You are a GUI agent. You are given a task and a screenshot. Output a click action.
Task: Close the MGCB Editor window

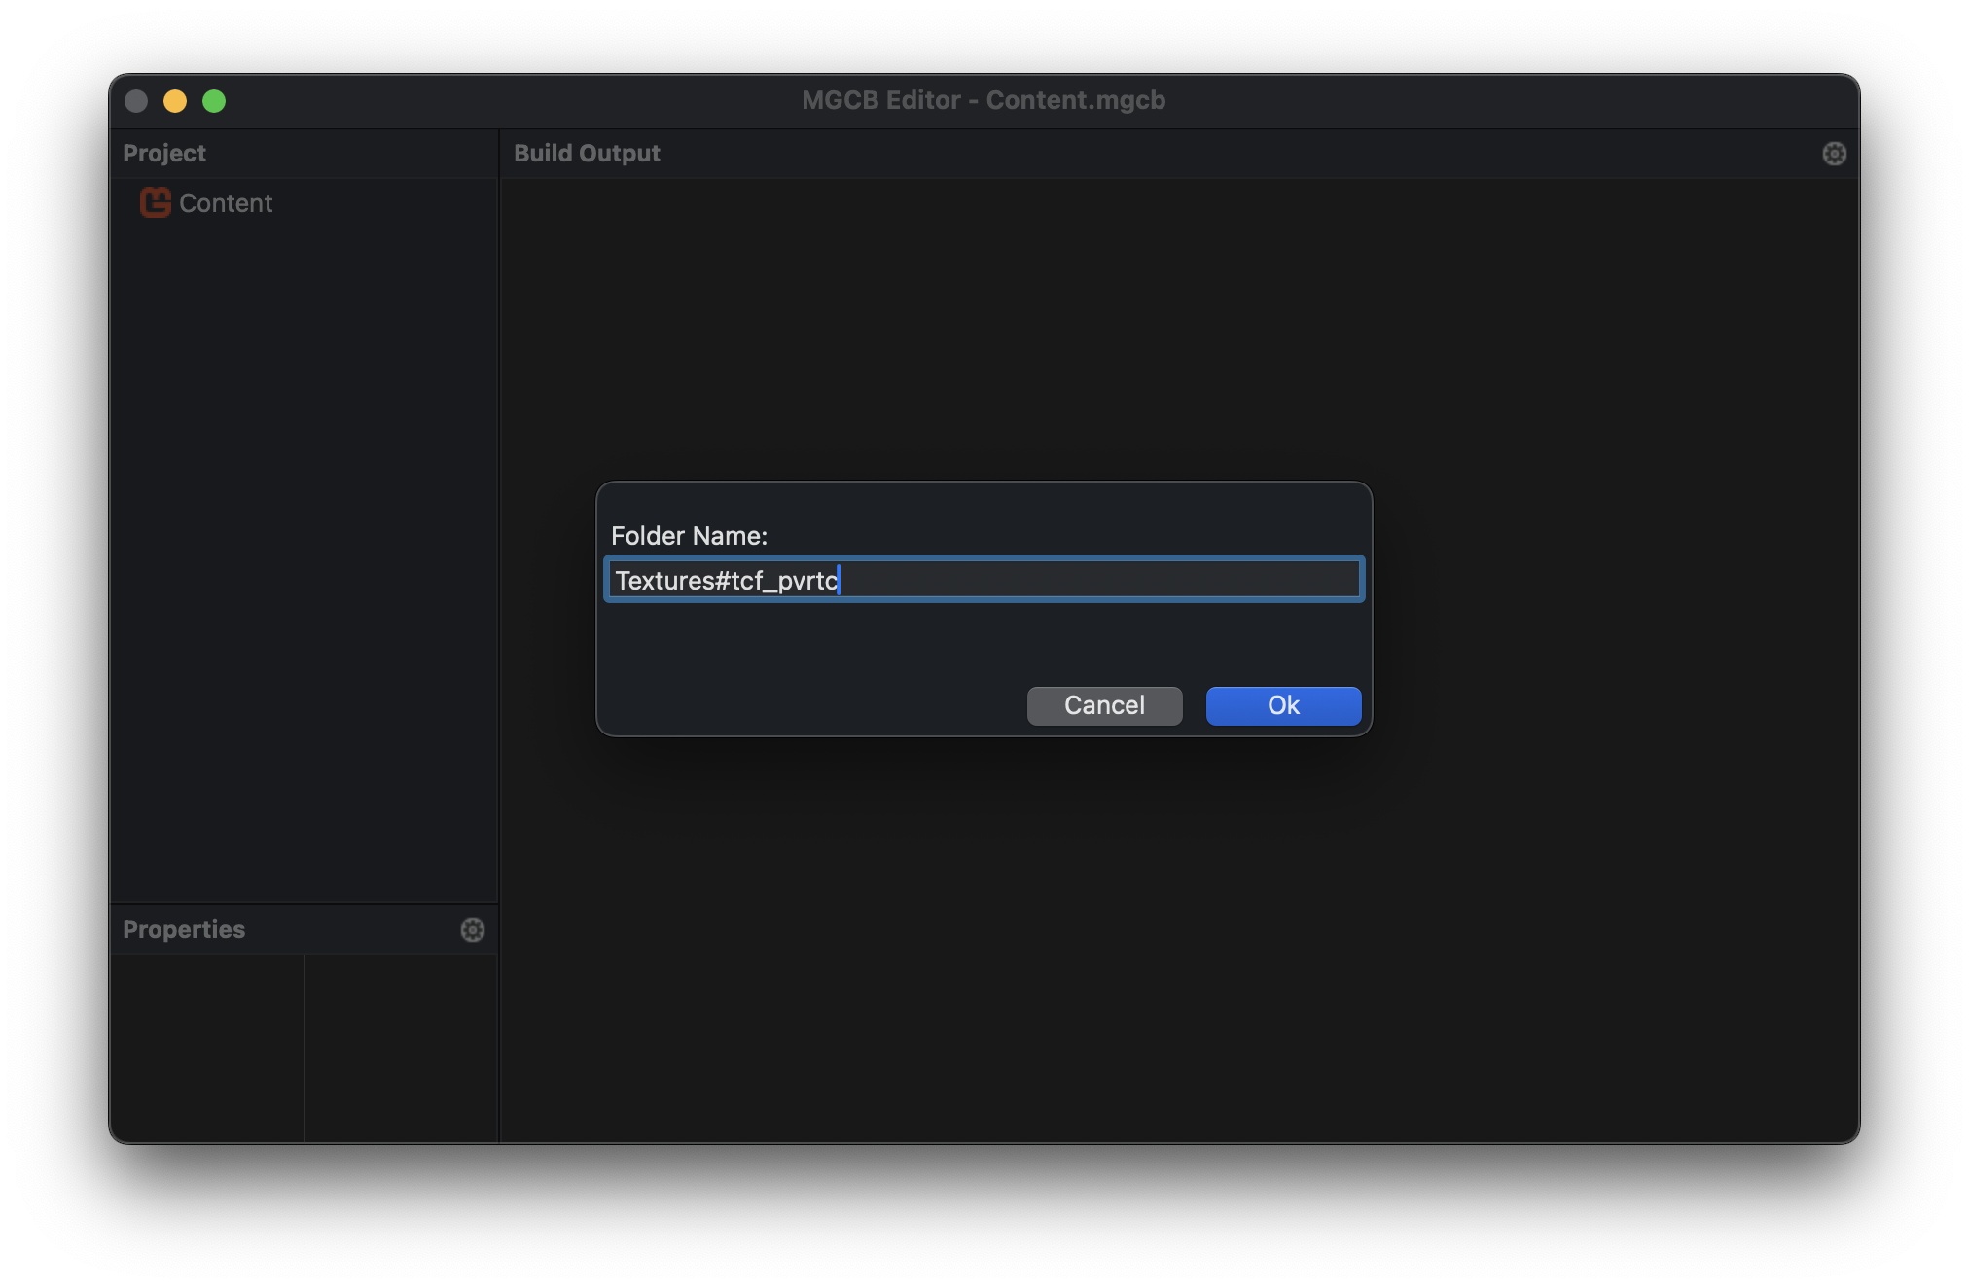point(136,101)
